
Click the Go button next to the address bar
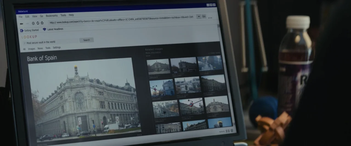(204, 16)
